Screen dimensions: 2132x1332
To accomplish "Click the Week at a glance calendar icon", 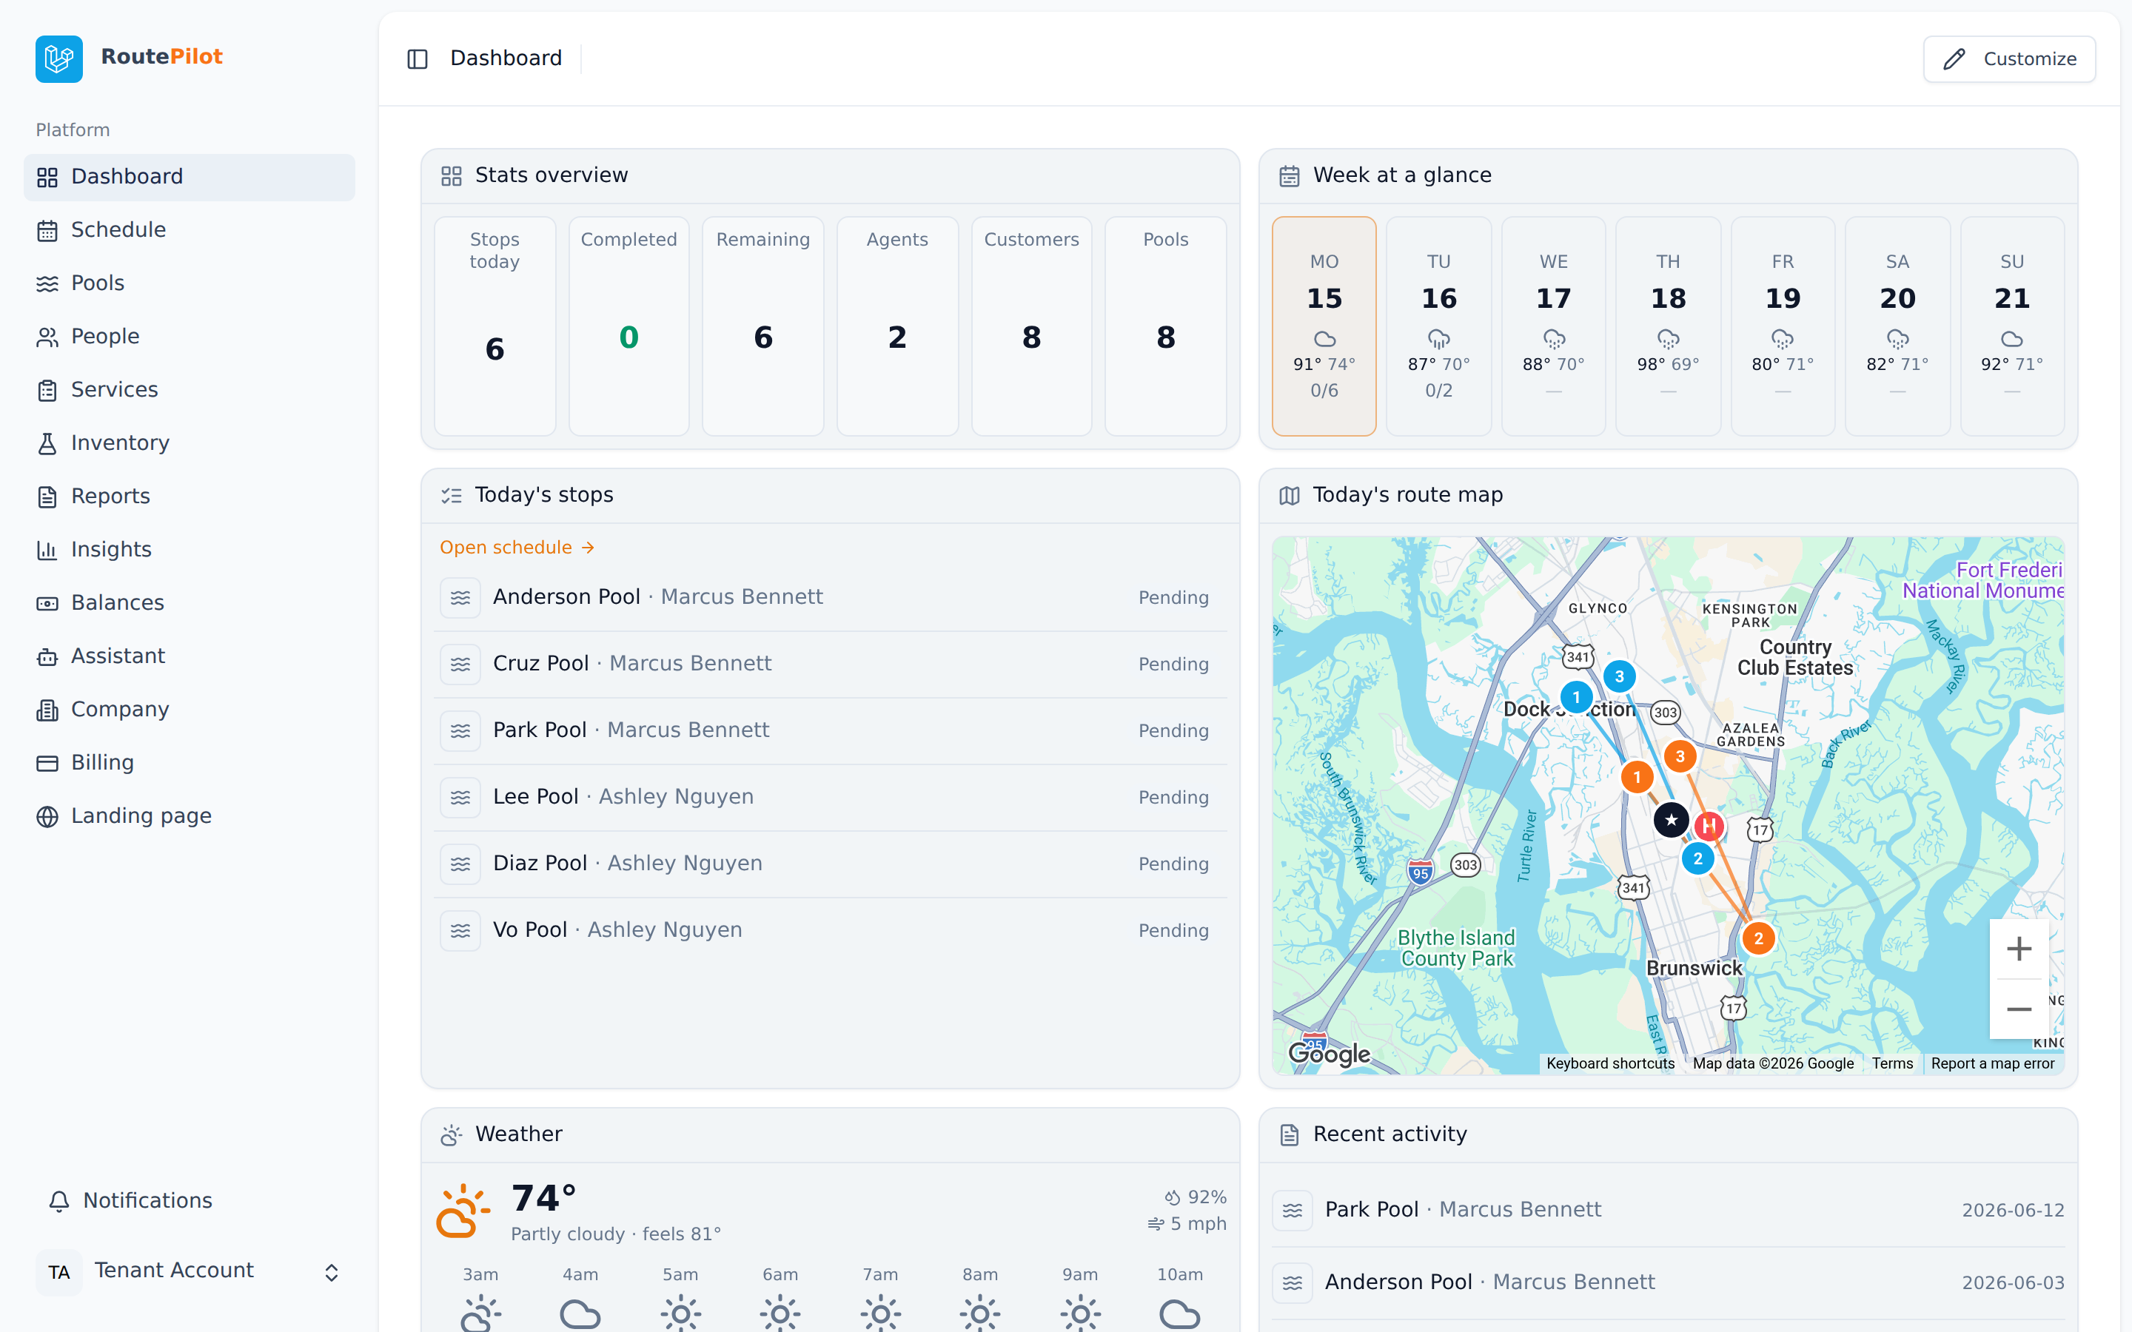I will (1289, 176).
